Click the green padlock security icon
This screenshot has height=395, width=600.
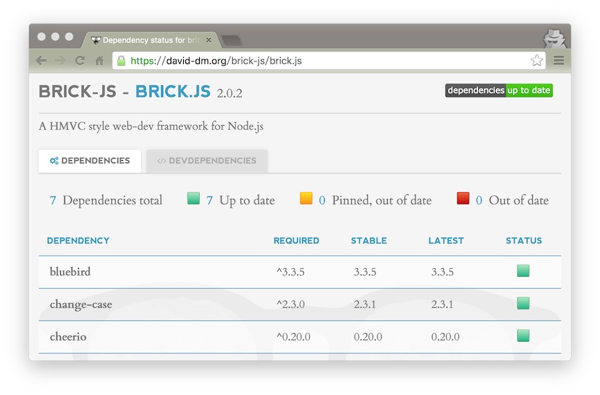(122, 61)
